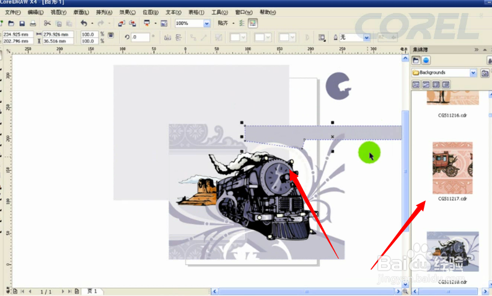
Task: Switch the scrapbook to the first view mode icon
Action: click(x=416, y=84)
